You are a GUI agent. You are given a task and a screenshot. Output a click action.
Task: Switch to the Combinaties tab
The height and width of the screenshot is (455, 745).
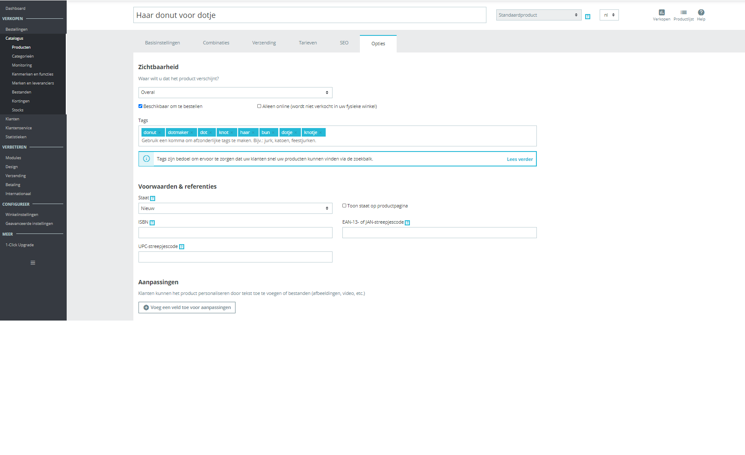(x=216, y=43)
